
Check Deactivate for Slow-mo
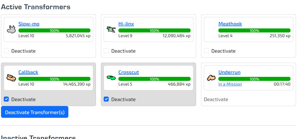tap(6, 51)
